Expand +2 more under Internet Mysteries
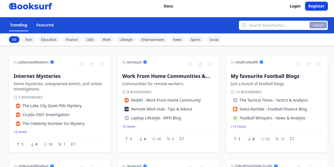 click(x=20, y=132)
